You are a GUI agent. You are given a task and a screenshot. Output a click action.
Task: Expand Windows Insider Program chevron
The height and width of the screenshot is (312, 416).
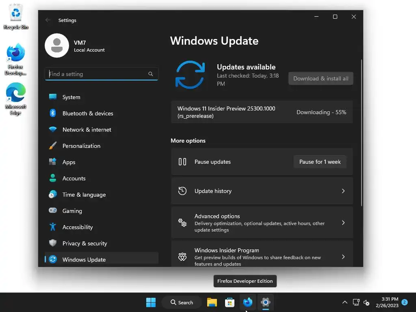point(343,257)
